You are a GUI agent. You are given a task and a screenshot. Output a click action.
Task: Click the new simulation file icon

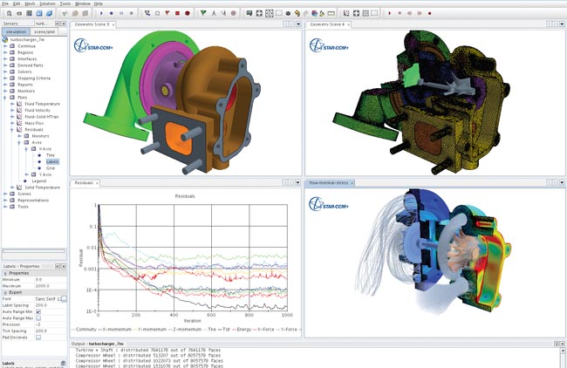(9, 13)
